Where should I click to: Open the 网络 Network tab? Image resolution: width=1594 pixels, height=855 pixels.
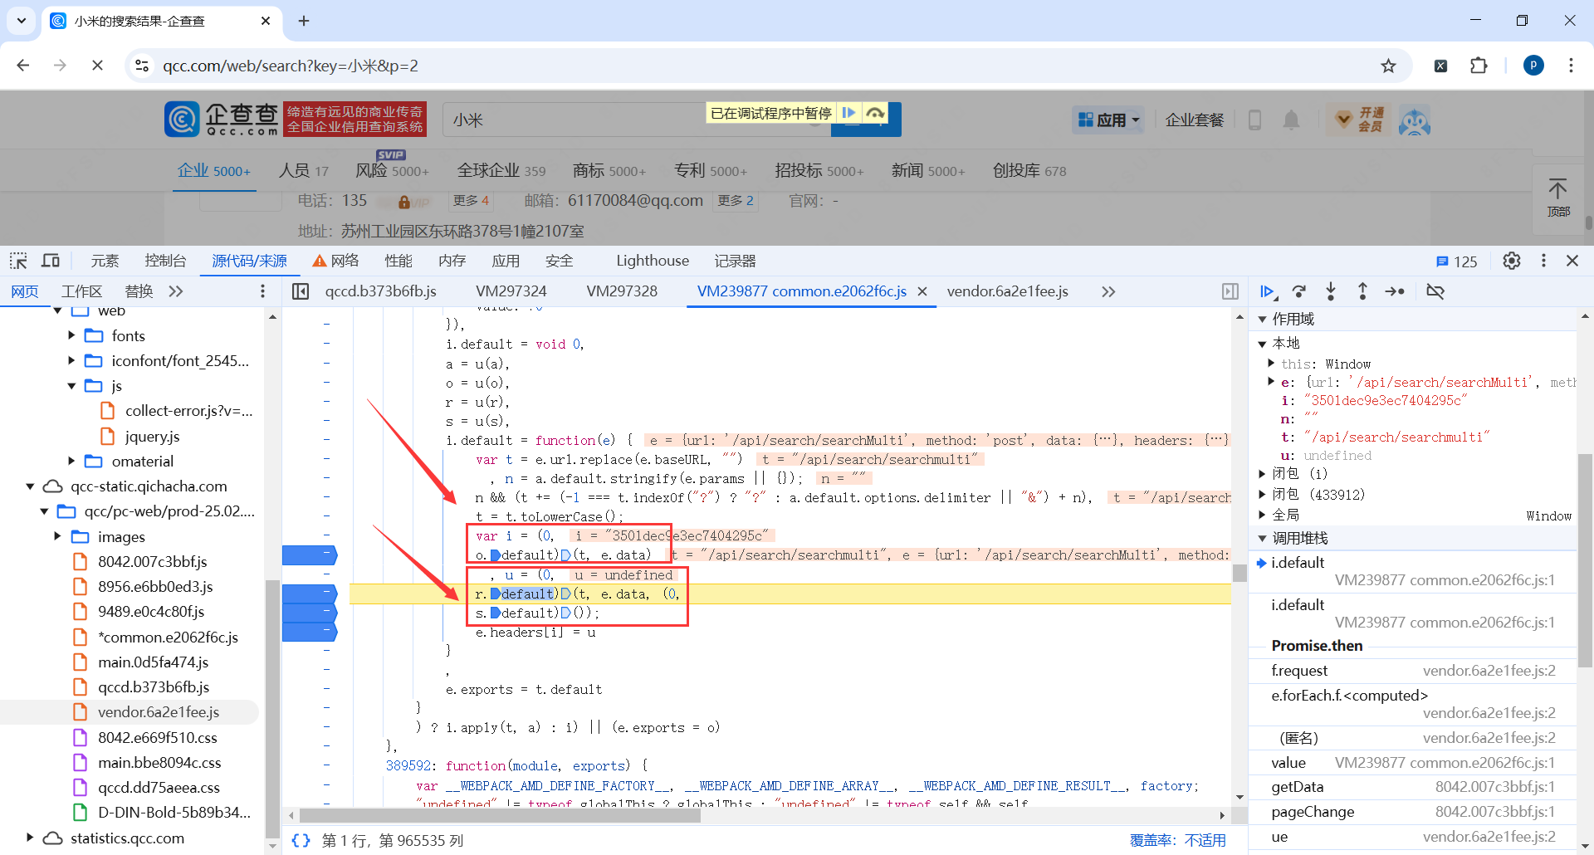[335, 261]
